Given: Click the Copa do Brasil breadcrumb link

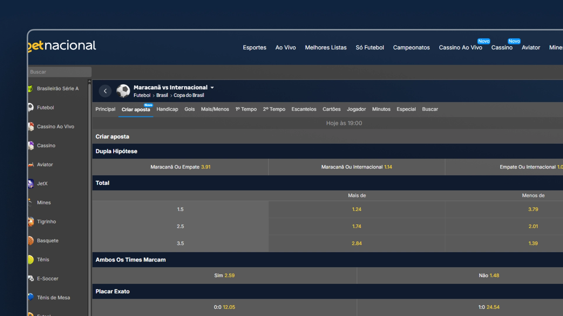Looking at the screenshot, I should 189,95.
